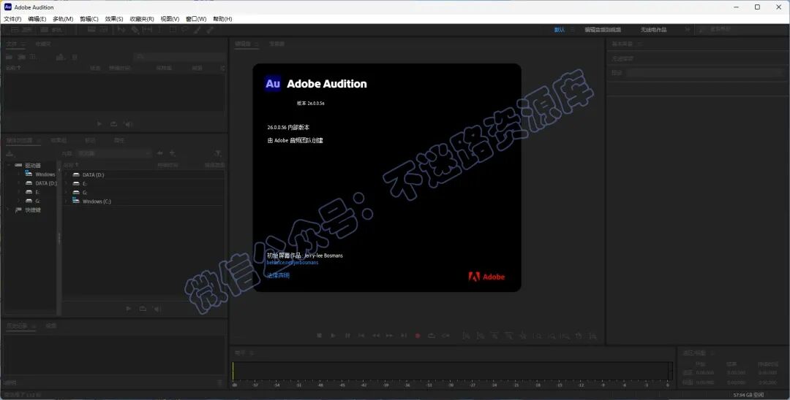Expand DATA (D:) in the left tree

[x=18, y=183]
